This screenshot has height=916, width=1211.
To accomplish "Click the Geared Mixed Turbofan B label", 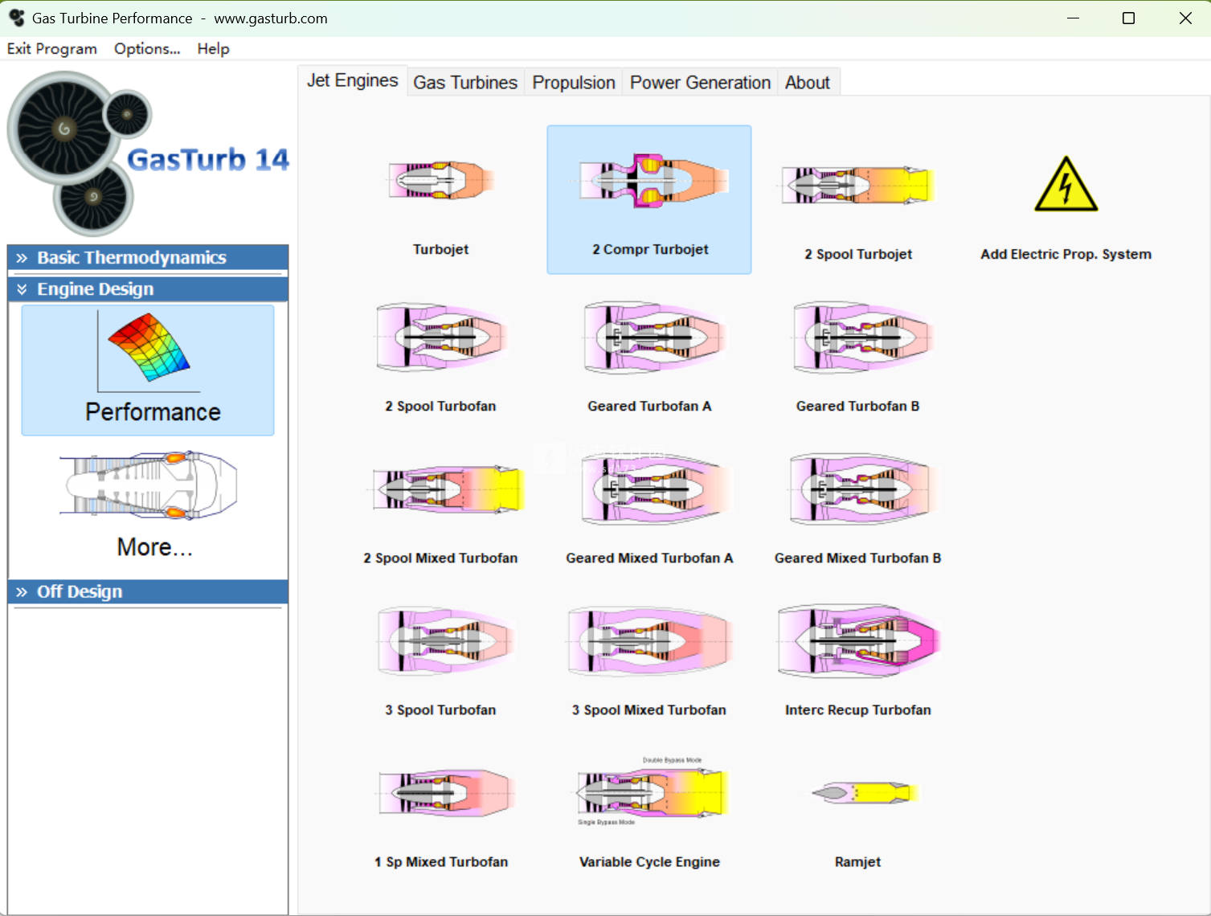I will [x=858, y=558].
